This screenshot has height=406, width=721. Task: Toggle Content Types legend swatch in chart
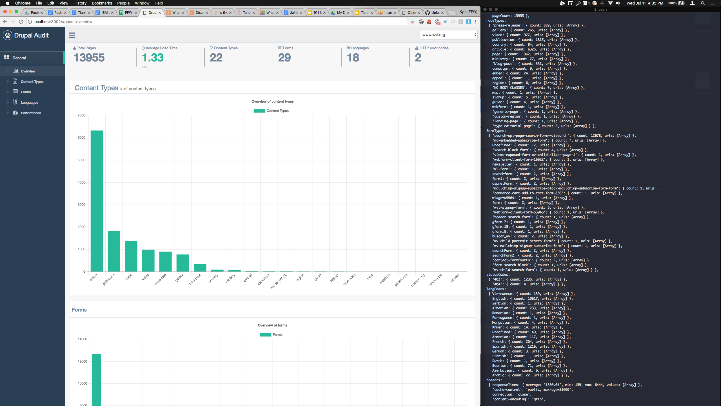click(259, 111)
